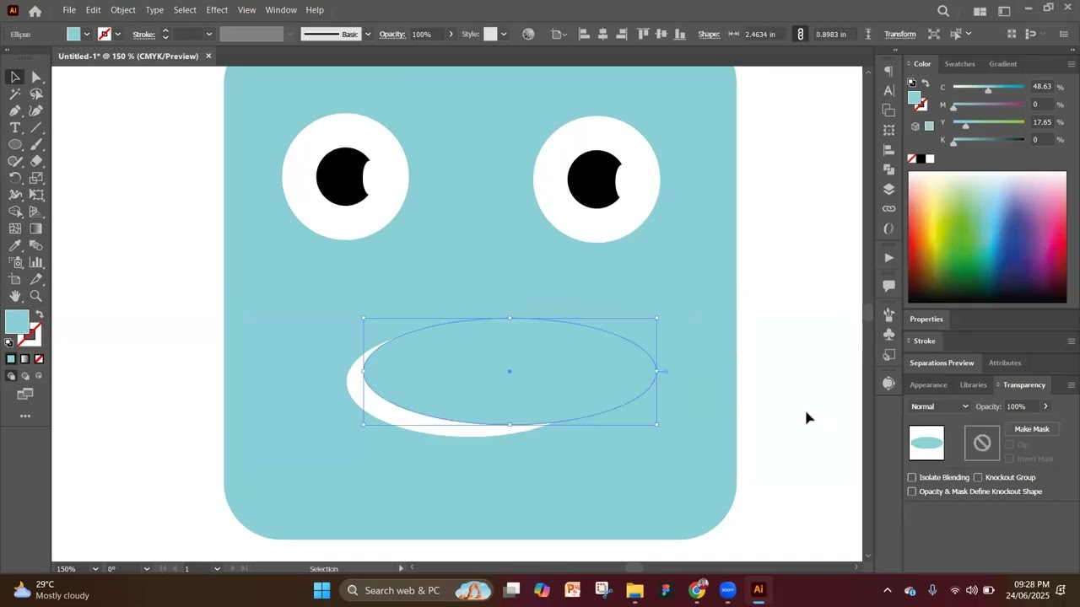Viewport: 1080px width, 607px height.
Task: Open graphic Style dropdown
Action: click(x=504, y=34)
